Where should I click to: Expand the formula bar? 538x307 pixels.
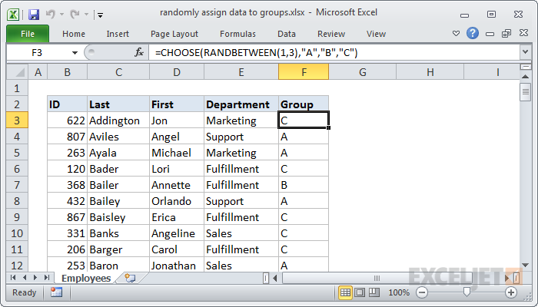coord(525,52)
